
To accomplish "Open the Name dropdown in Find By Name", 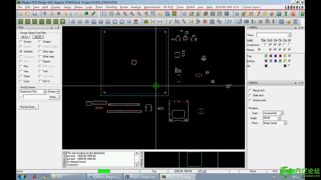I will [x=57, y=91].
